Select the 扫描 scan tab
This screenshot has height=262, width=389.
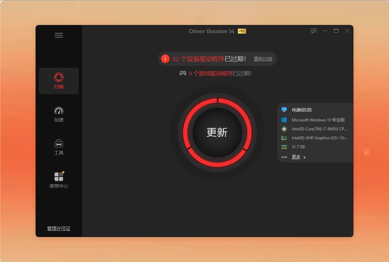point(59,81)
